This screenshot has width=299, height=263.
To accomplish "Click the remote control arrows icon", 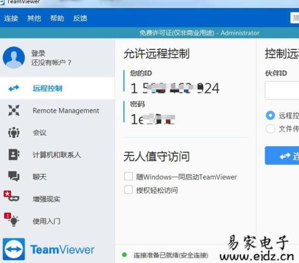I will [x=14, y=88].
